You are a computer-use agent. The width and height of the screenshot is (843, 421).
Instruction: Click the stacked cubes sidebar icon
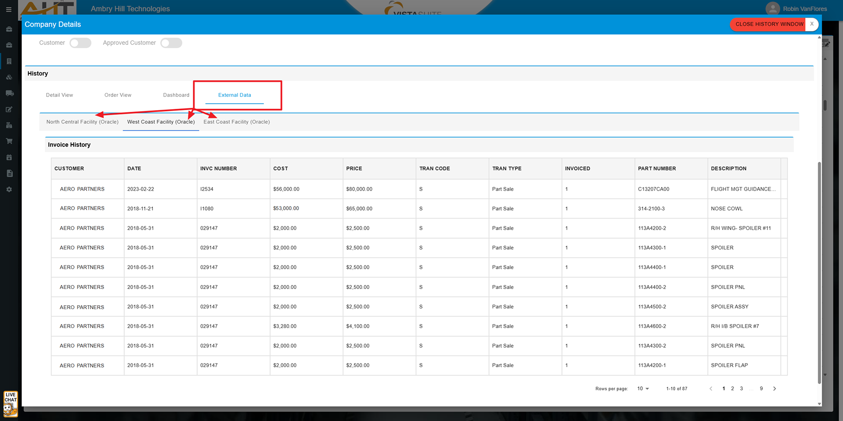coord(9,78)
